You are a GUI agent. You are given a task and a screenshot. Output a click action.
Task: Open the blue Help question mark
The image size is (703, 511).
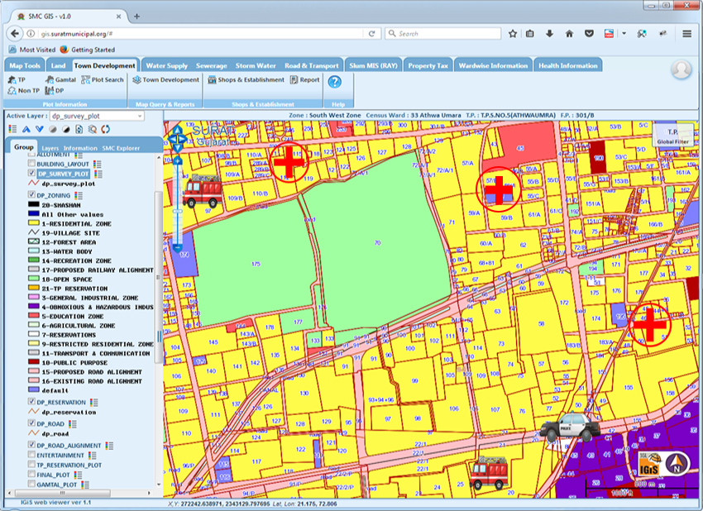coord(334,82)
